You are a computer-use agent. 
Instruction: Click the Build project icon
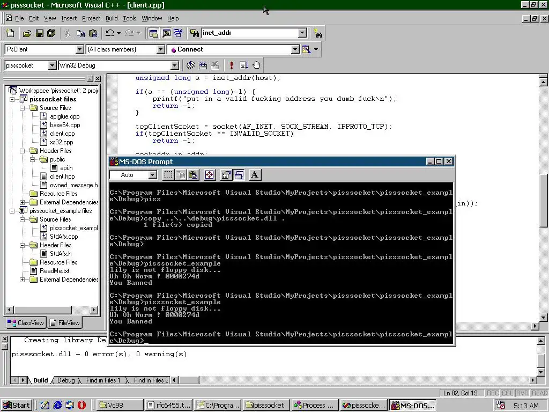click(203, 65)
